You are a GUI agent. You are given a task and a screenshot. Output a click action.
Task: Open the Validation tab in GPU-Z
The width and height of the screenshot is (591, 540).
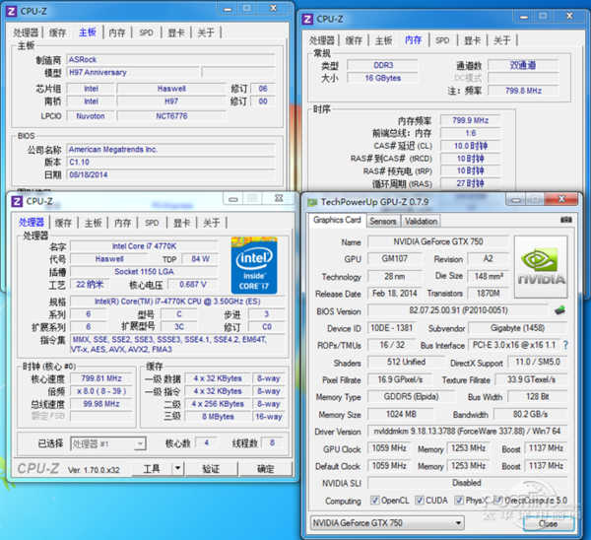click(x=422, y=222)
